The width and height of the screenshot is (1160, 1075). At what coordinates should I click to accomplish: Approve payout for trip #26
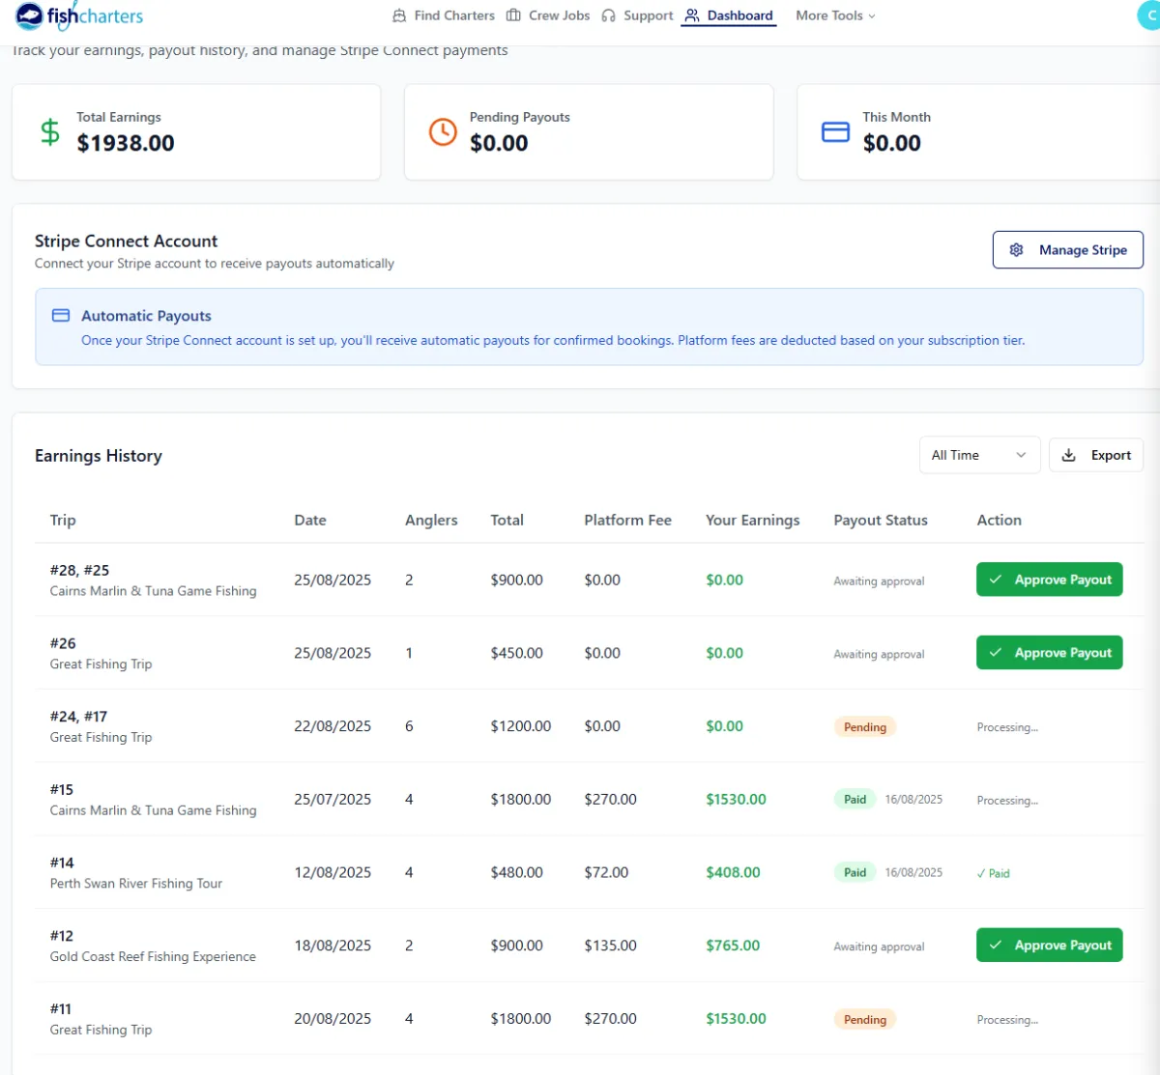[1049, 653]
